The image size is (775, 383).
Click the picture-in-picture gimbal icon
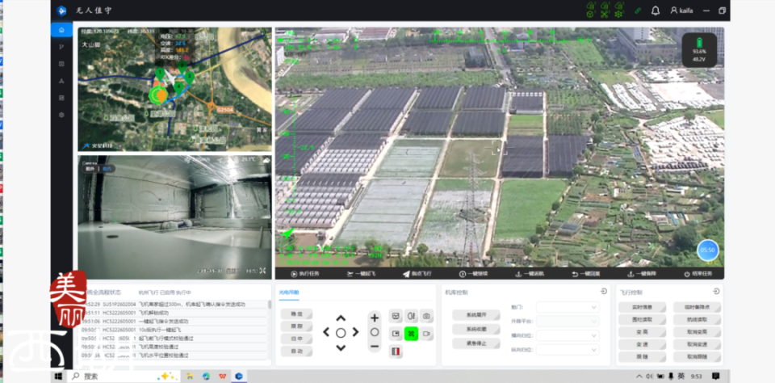pos(396,334)
